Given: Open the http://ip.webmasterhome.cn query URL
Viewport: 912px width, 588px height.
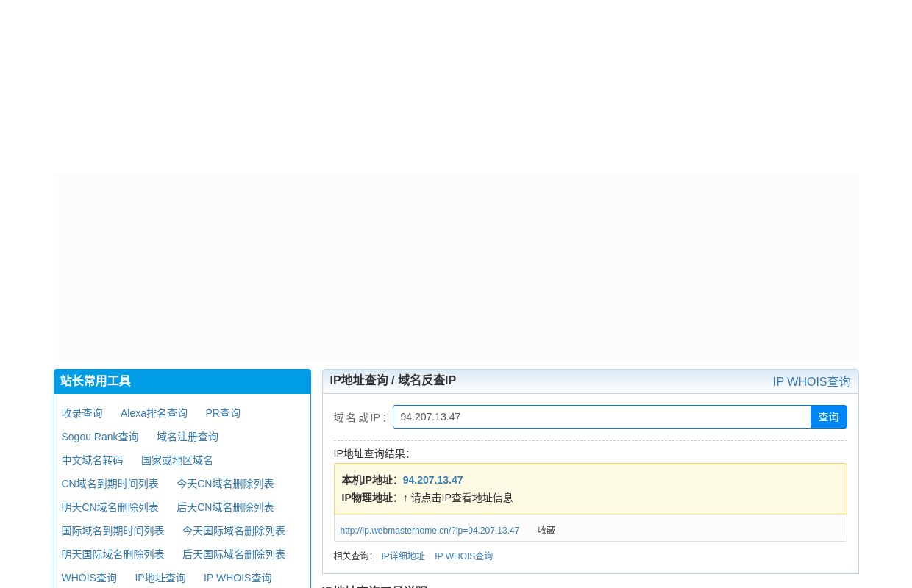Looking at the screenshot, I should 430,531.
